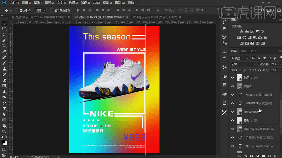Screen dimensions: 282x158
Task: Add a layer mask
Action: 252,156
